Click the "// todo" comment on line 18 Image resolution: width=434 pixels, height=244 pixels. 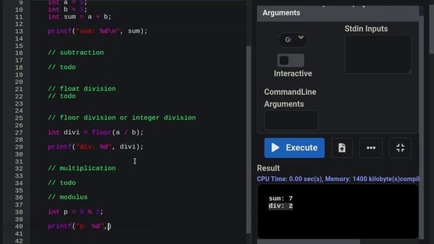(62, 67)
